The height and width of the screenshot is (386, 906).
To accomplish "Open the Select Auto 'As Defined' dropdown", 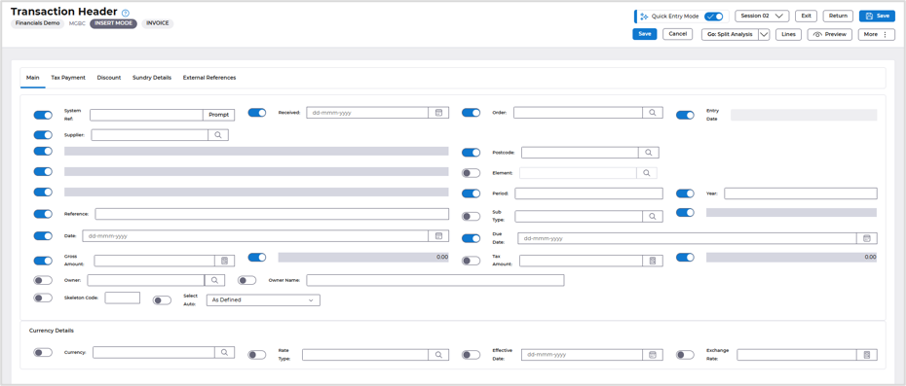I will tap(263, 300).
